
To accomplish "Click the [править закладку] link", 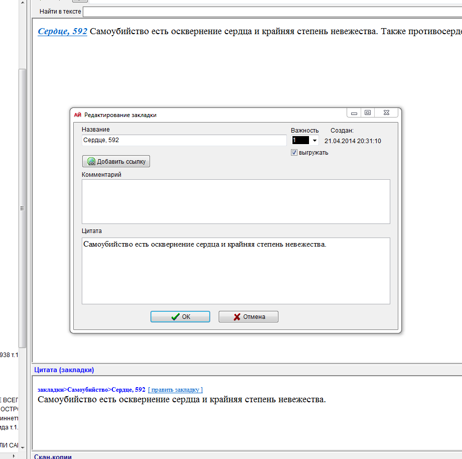I will (x=176, y=390).
